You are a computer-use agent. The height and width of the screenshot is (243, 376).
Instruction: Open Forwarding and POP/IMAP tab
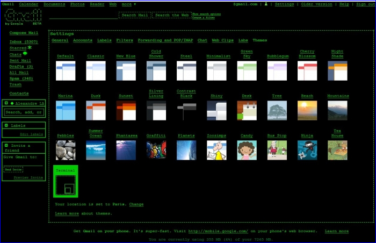[165, 40]
